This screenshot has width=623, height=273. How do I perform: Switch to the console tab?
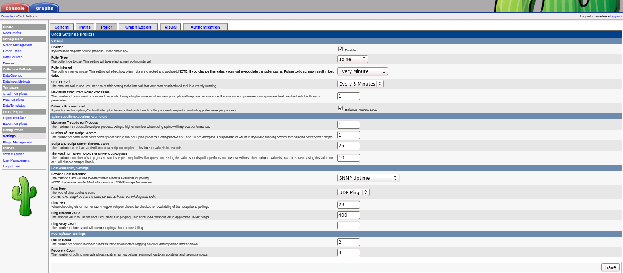point(15,8)
